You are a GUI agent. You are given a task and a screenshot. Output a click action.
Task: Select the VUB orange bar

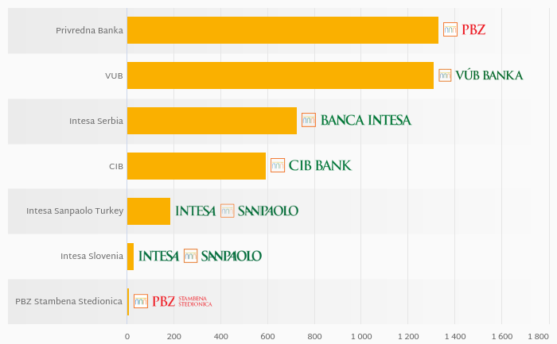pos(280,75)
